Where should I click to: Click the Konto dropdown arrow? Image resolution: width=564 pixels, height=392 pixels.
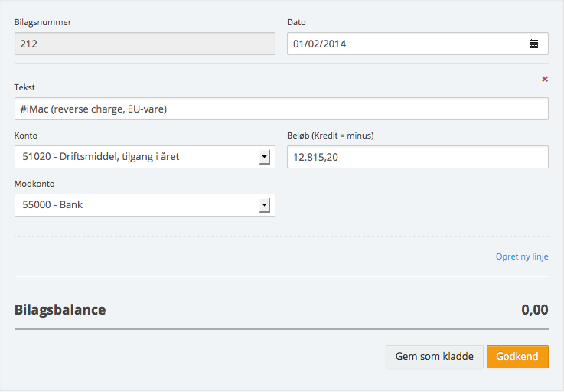264,157
